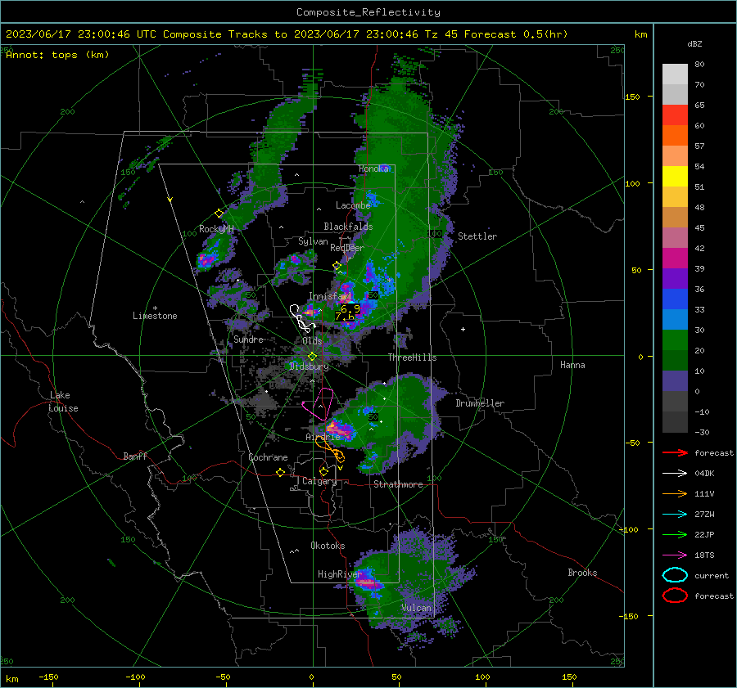The width and height of the screenshot is (737, 688).
Task: Click the Blackfalds city label
Action: (348, 227)
